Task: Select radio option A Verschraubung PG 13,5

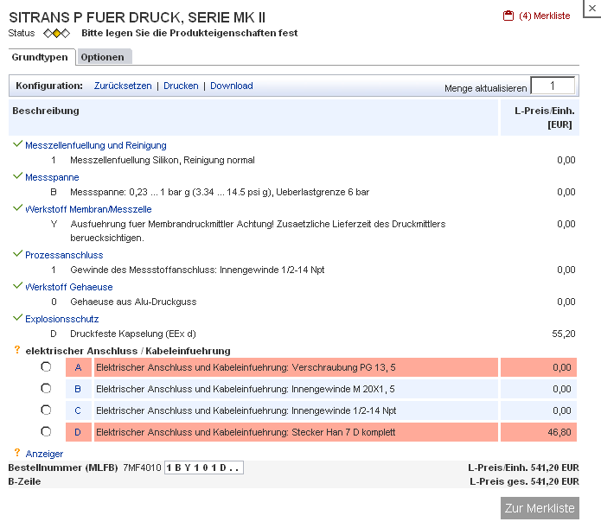Action: [x=46, y=367]
